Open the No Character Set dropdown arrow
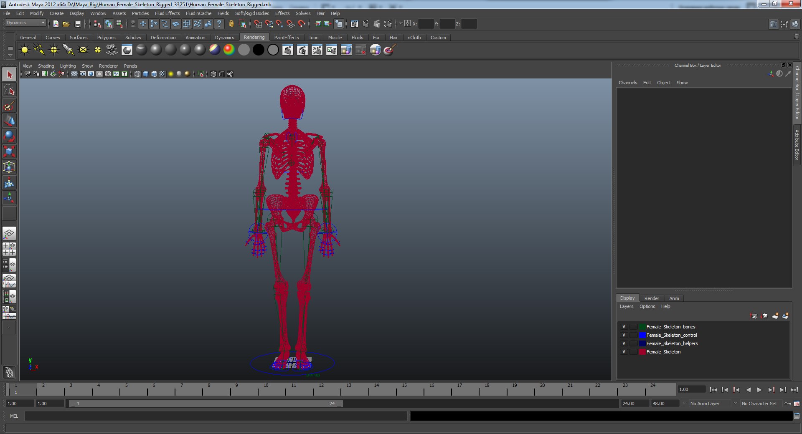 735,403
